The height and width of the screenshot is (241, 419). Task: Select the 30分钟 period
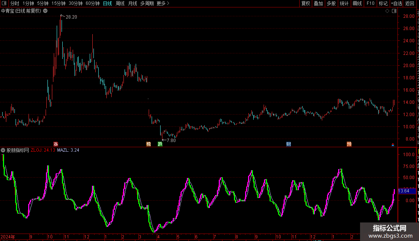click(76, 3)
